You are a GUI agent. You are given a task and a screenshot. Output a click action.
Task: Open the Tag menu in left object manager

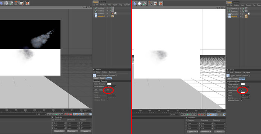coord(120,5)
